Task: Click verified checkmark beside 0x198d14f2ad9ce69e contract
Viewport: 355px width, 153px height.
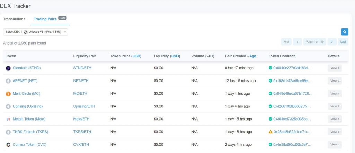Action: (x=270, y=80)
